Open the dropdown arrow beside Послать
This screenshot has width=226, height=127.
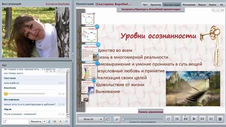point(44,121)
